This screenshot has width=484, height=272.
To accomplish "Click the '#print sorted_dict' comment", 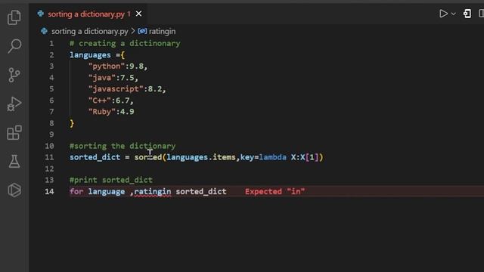I will tap(111, 180).
